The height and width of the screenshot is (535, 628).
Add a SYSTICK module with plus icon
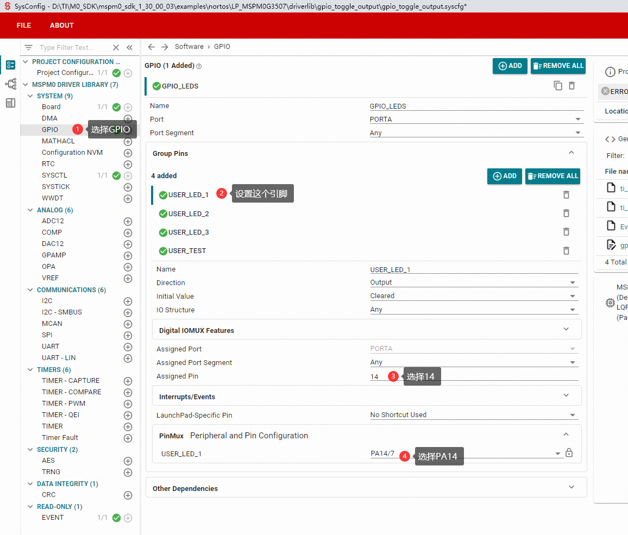[128, 187]
